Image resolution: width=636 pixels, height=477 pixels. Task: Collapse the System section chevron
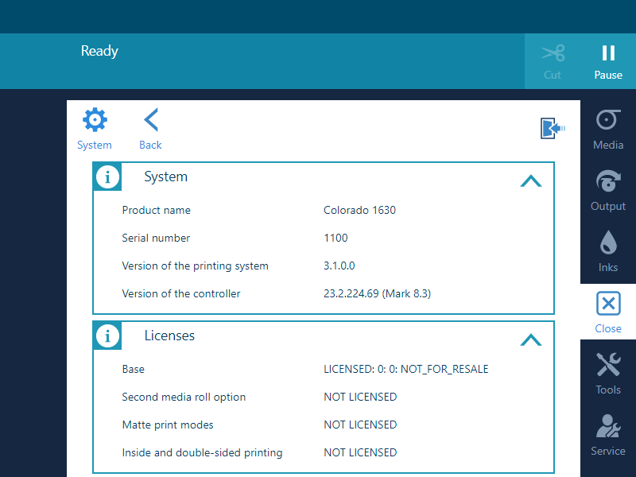[x=530, y=181]
